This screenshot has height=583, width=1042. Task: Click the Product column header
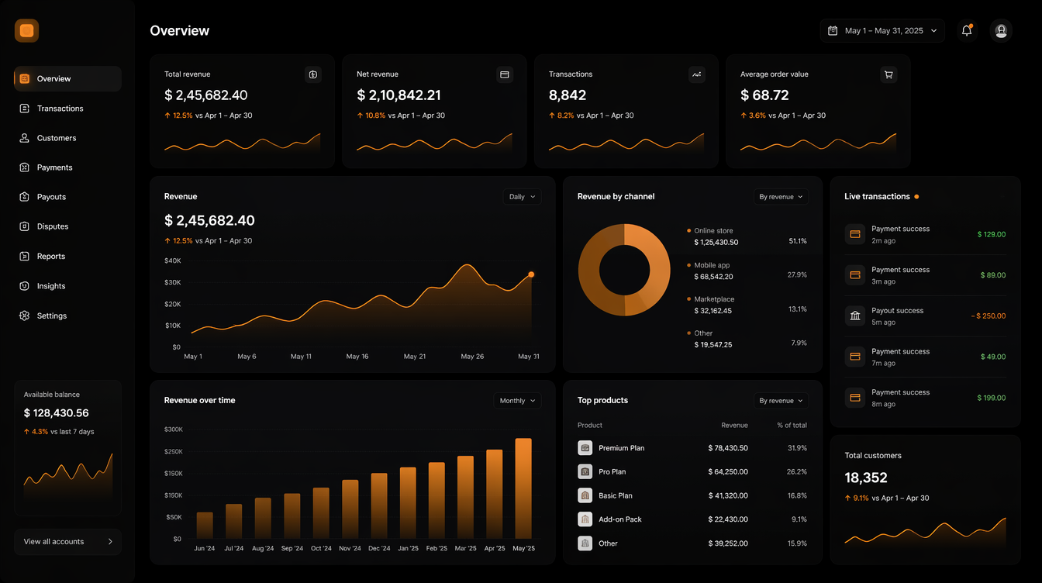(x=590, y=425)
